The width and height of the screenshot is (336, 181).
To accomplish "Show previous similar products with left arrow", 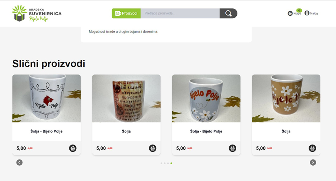I will 19,163.
